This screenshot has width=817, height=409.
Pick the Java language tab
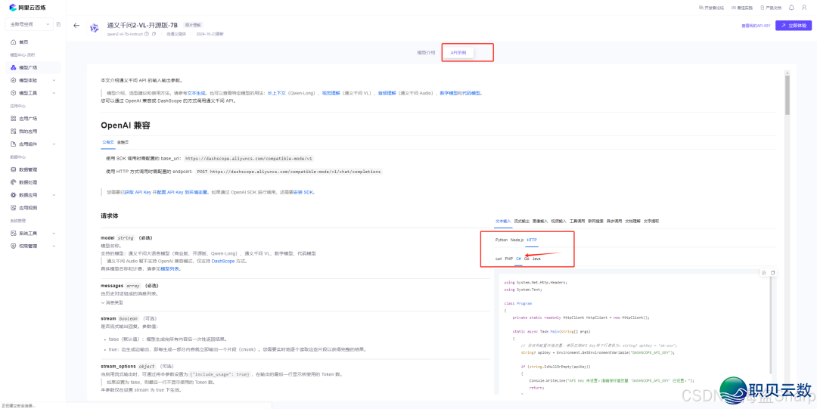[536, 259]
